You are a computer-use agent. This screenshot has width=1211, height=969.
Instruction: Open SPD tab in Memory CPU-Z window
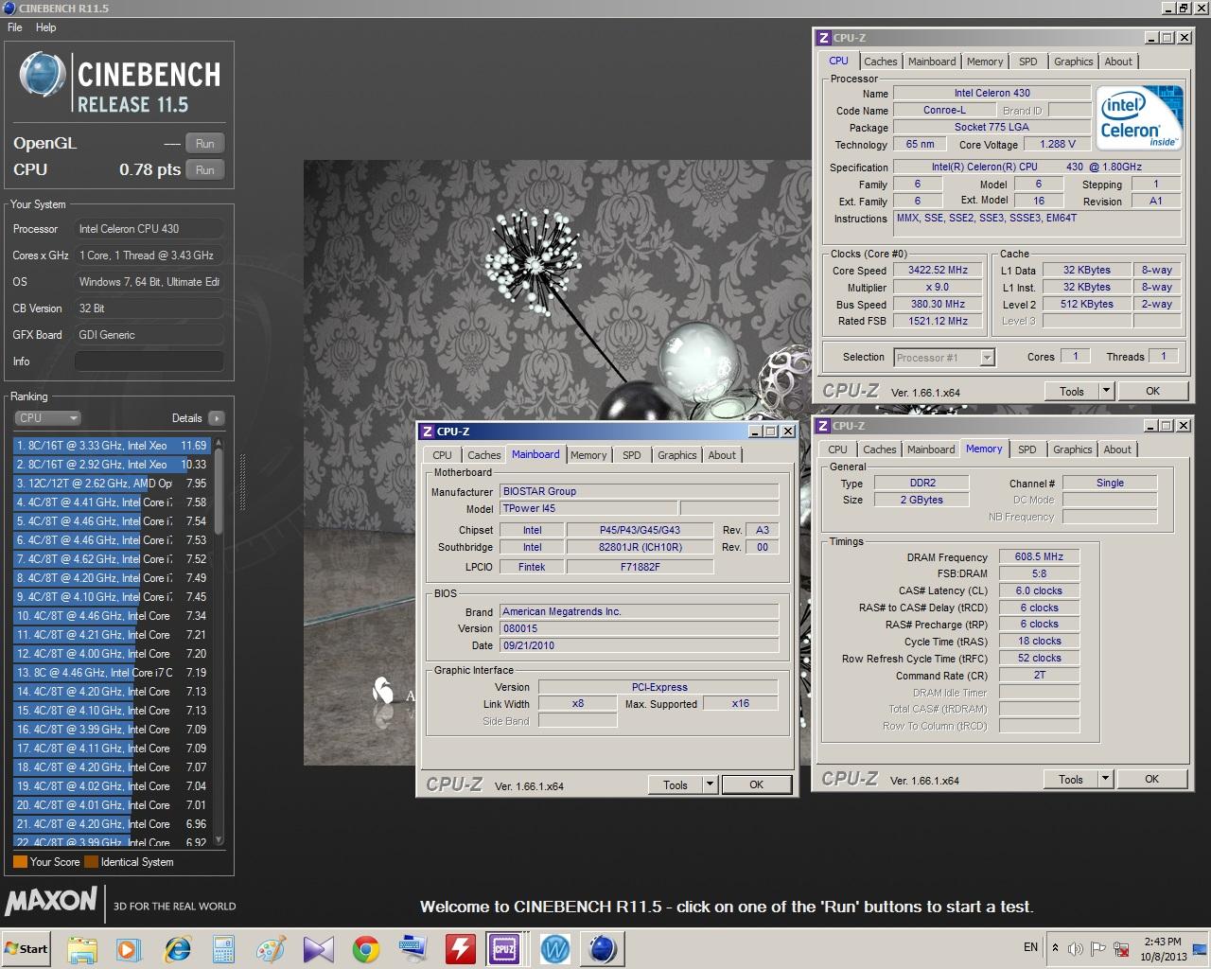tap(1027, 449)
